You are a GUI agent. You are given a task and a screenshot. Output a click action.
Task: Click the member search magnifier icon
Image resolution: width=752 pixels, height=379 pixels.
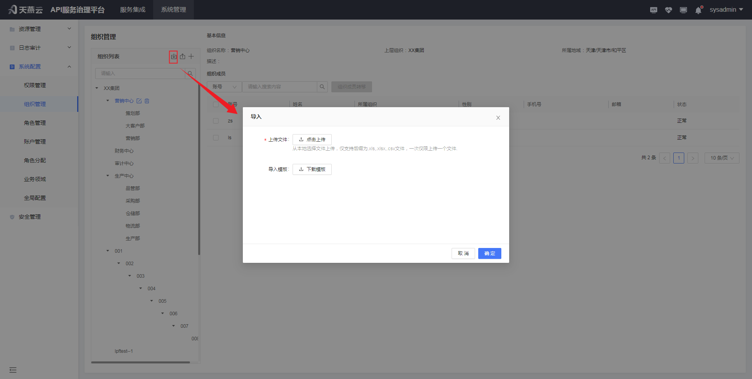click(x=322, y=87)
